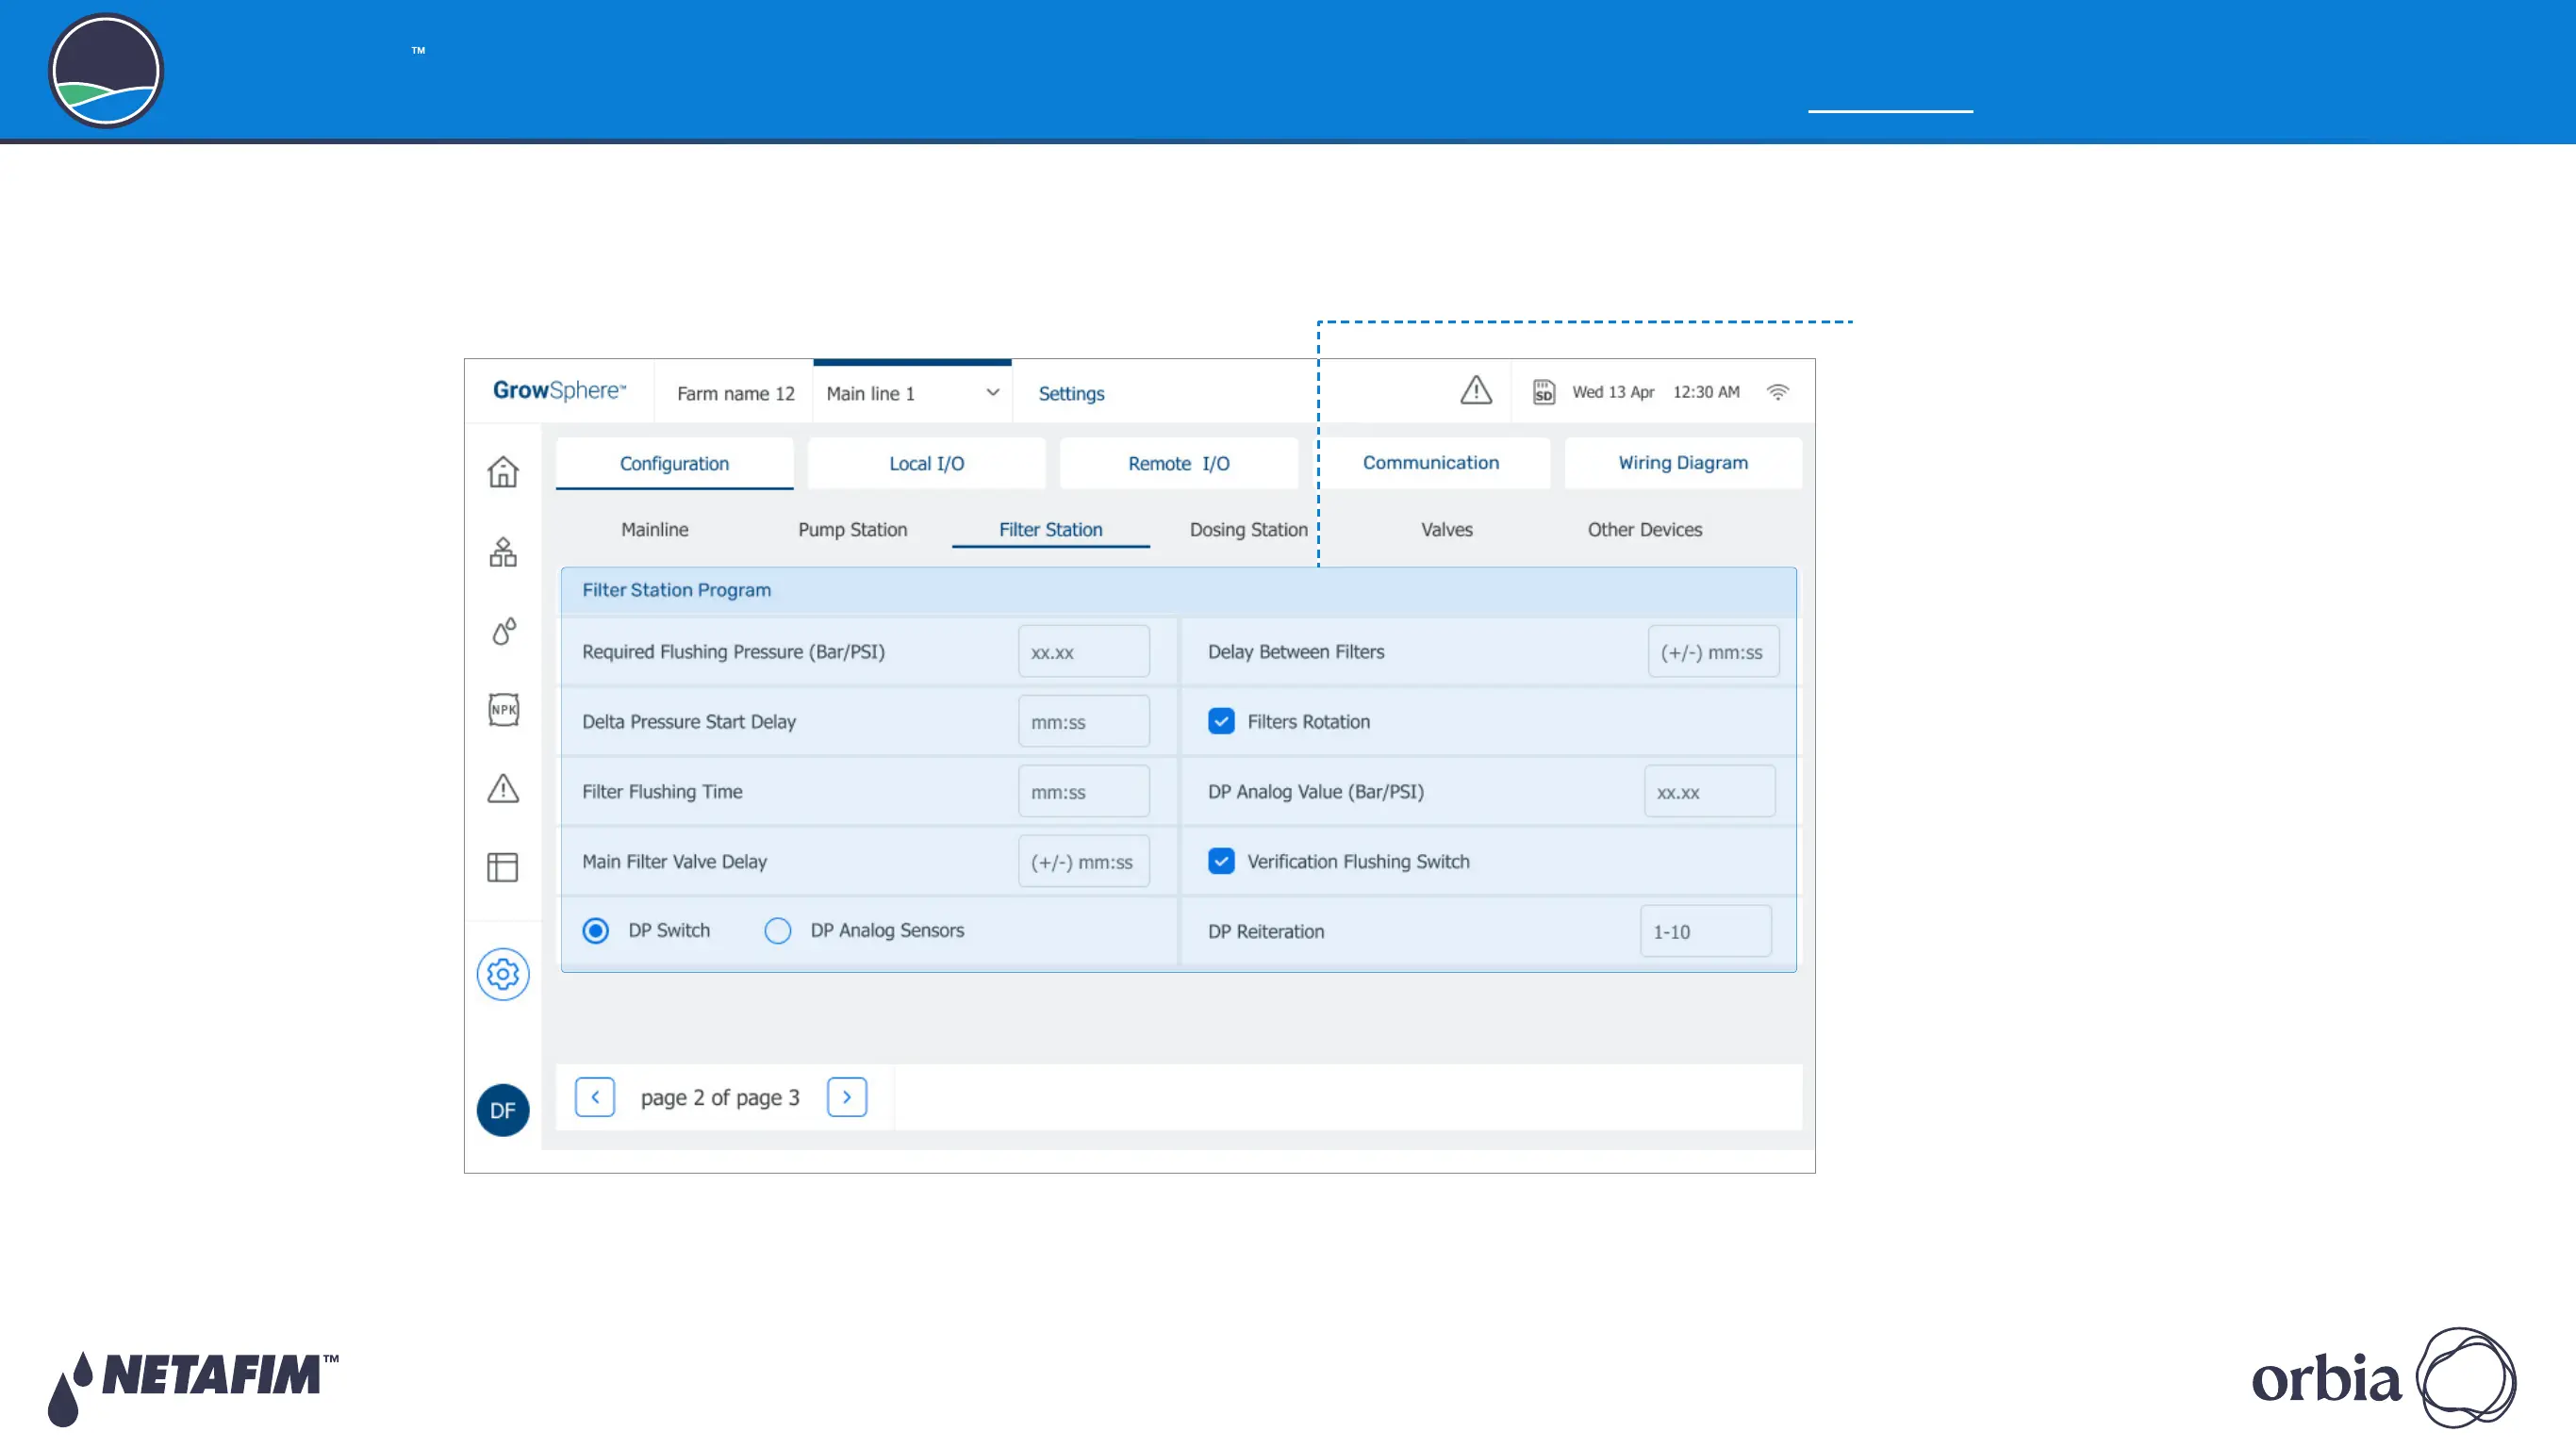2576x1448 pixels.
Task: Click the Delay Between Filters field
Action: [1714, 651]
